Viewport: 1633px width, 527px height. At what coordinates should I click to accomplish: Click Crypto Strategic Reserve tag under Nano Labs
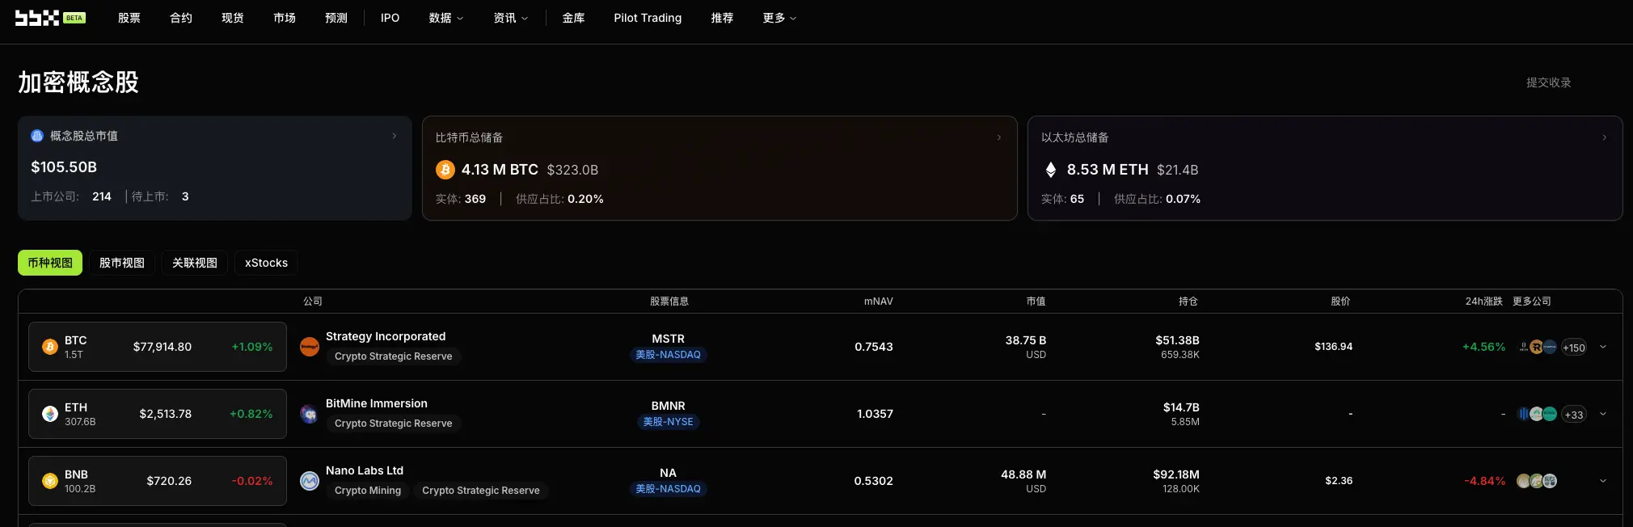pos(481,491)
